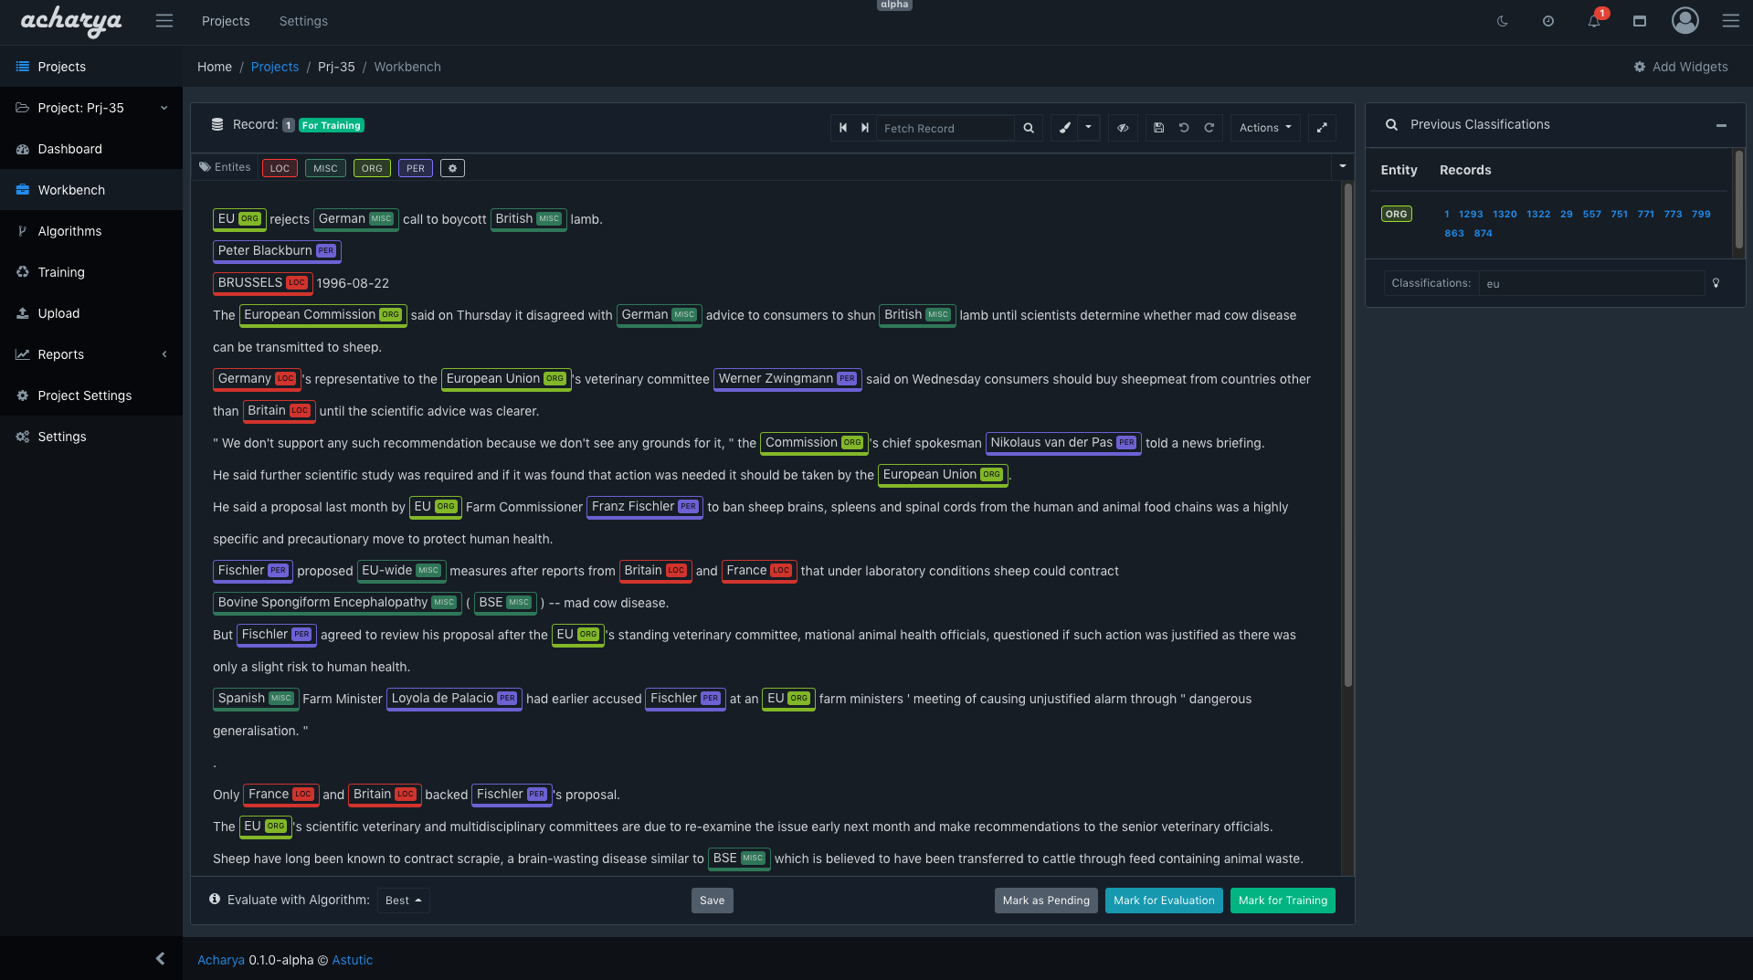Click the lightbulb icon beside Classifications field
1753x980 pixels.
(x=1716, y=283)
